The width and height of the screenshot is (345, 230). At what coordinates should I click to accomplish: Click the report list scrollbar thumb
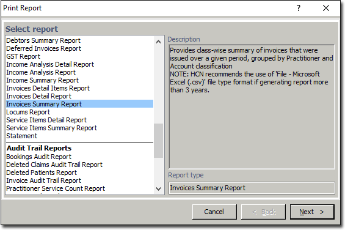pos(158,141)
